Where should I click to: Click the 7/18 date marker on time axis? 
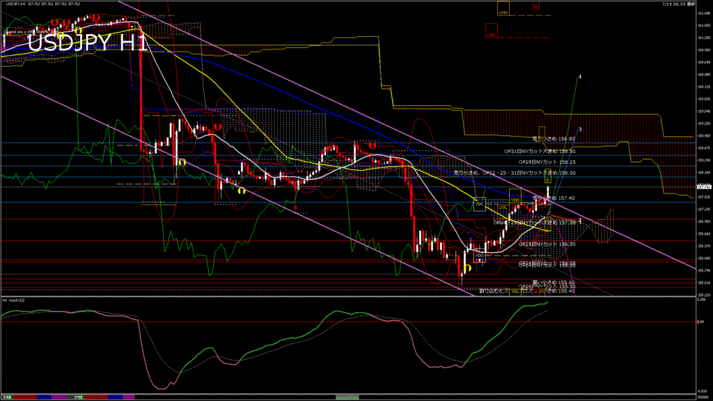7,398
